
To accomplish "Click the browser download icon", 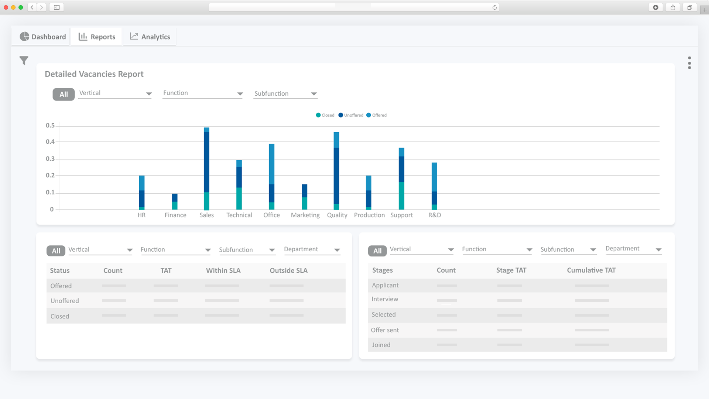I will [x=656, y=7].
